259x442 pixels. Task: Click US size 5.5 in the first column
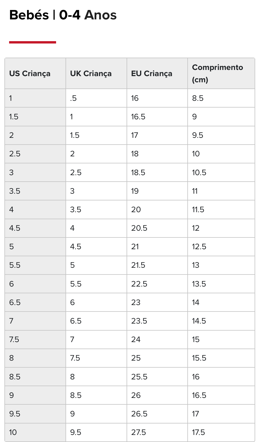(x=15, y=265)
